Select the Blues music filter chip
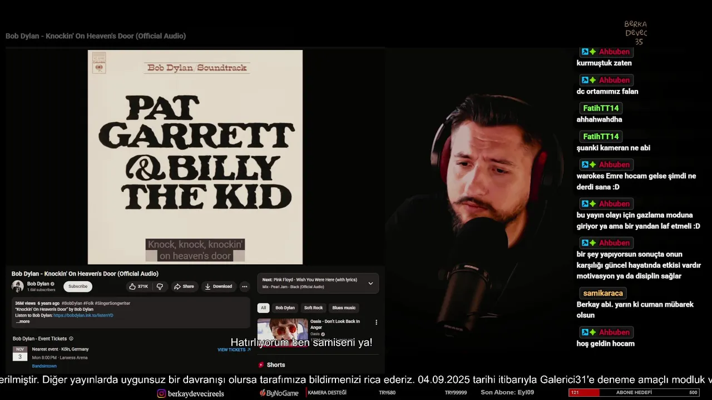 344,308
